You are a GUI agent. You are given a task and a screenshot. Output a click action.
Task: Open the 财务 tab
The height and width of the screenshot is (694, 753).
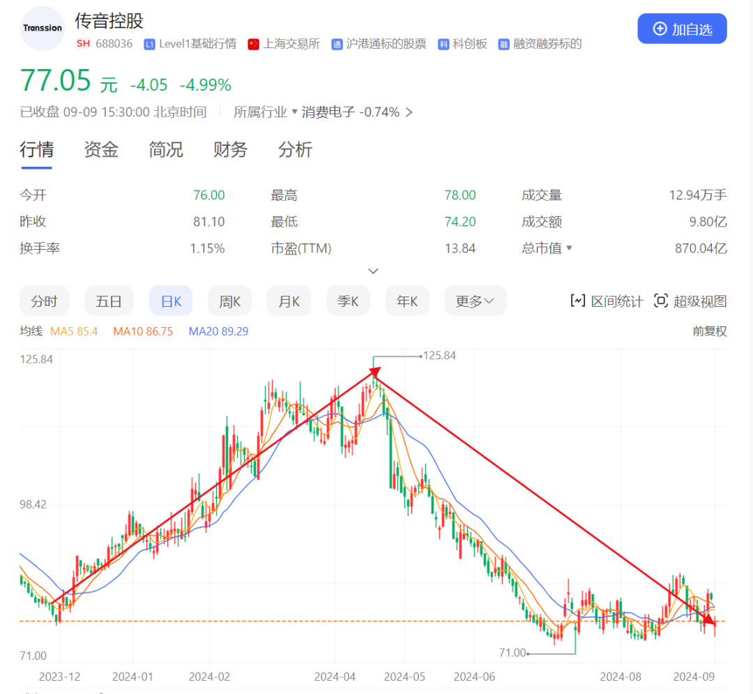tap(230, 150)
